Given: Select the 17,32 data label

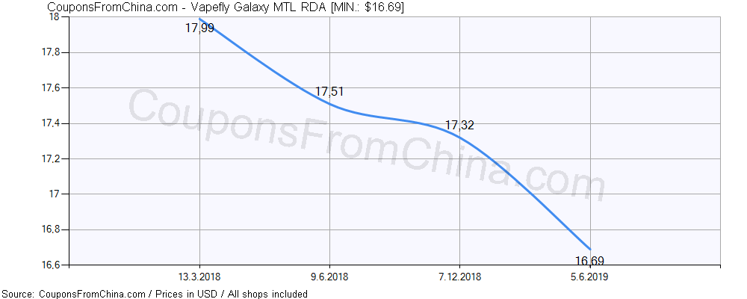Looking at the screenshot, I should click(x=459, y=126).
